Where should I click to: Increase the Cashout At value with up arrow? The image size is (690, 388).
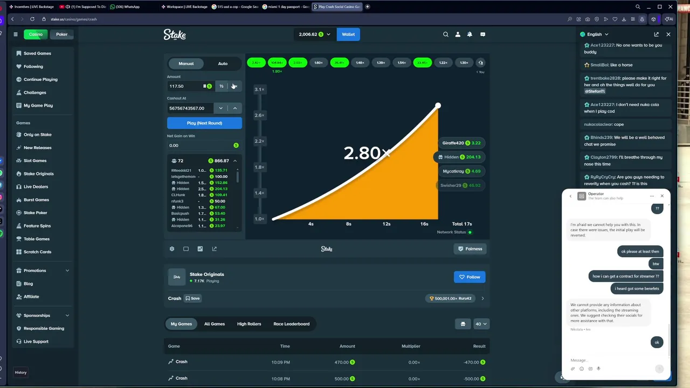pyautogui.click(x=235, y=108)
